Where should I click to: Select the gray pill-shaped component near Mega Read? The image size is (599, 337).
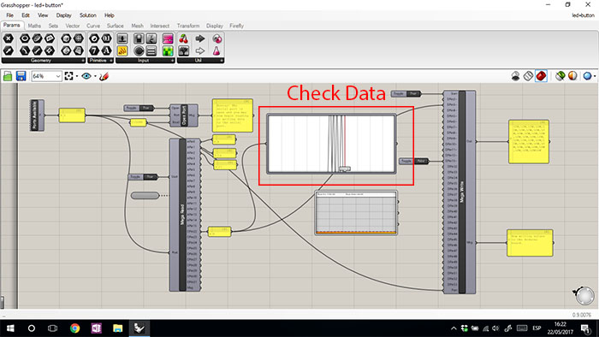coord(145,195)
